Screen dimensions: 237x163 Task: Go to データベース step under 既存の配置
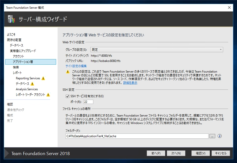17,45
